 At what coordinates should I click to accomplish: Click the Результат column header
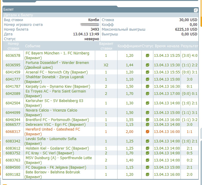(189, 46)
